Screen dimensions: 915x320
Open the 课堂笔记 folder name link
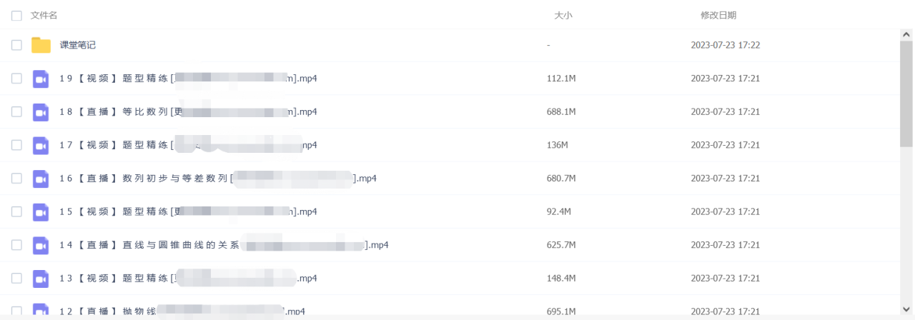78,45
